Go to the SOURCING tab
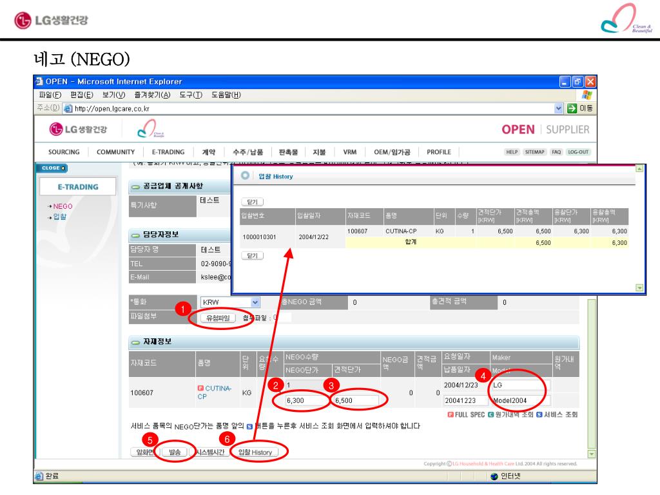The height and width of the screenshot is (495, 660). pyautogui.click(x=64, y=152)
